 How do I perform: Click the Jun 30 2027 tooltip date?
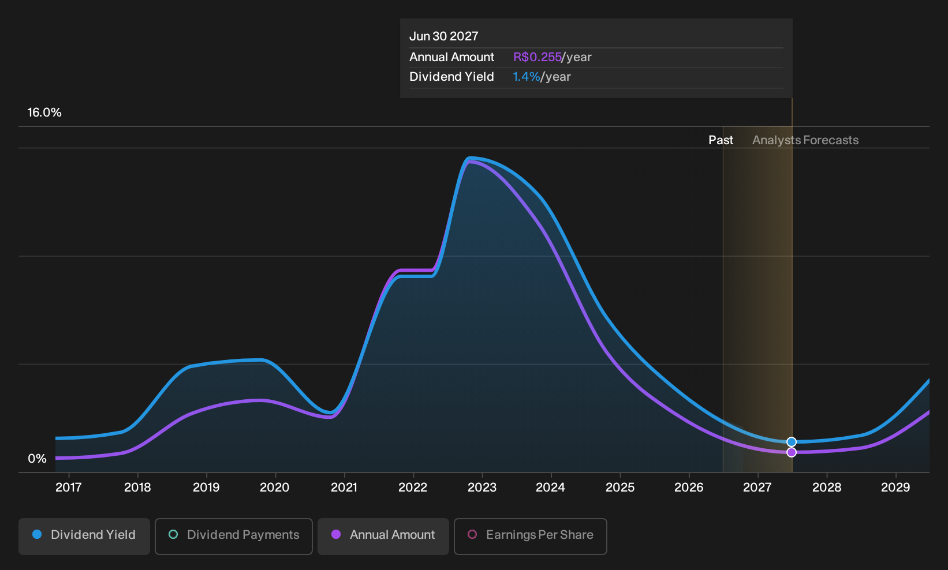point(444,36)
